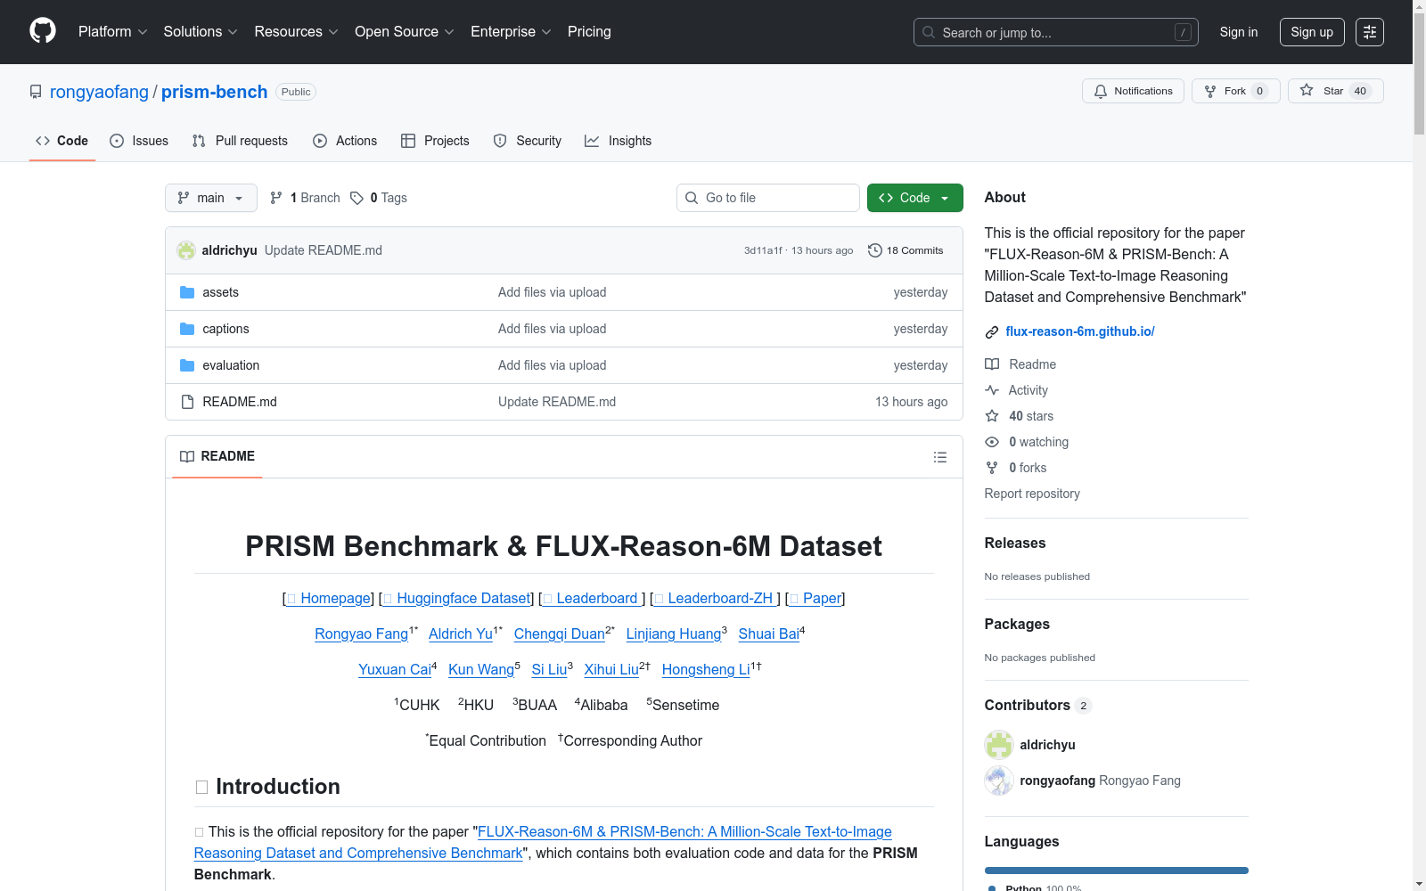Switch to the Insights tab
1426x891 pixels.
click(x=619, y=141)
